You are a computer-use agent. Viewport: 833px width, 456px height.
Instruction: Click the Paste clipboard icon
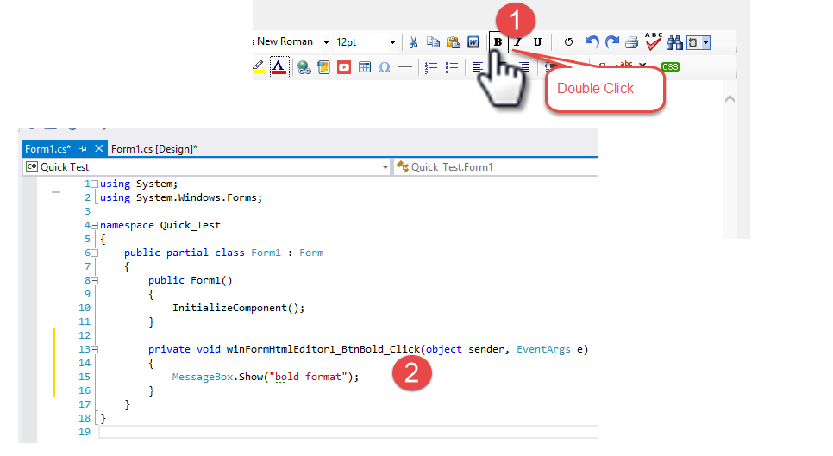pyautogui.click(x=453, y=42)
